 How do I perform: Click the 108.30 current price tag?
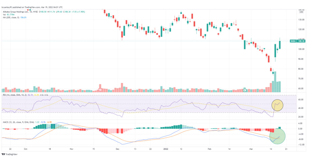(302, 40)
